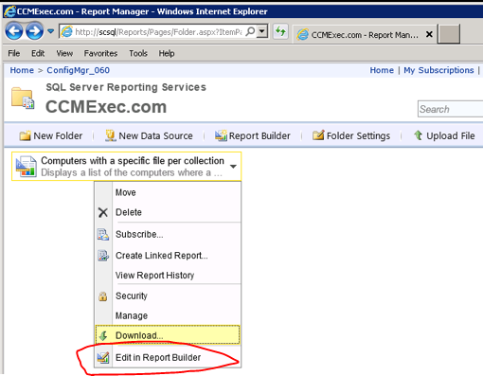Click the Delete X icon in menu
Viewport: 483px width, 376px height.
pyautogui.click(x=103, y=212)
